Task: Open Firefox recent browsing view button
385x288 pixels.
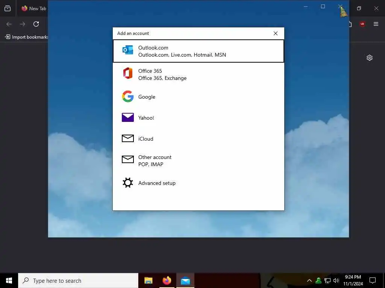Action: (x=8, y=8)
